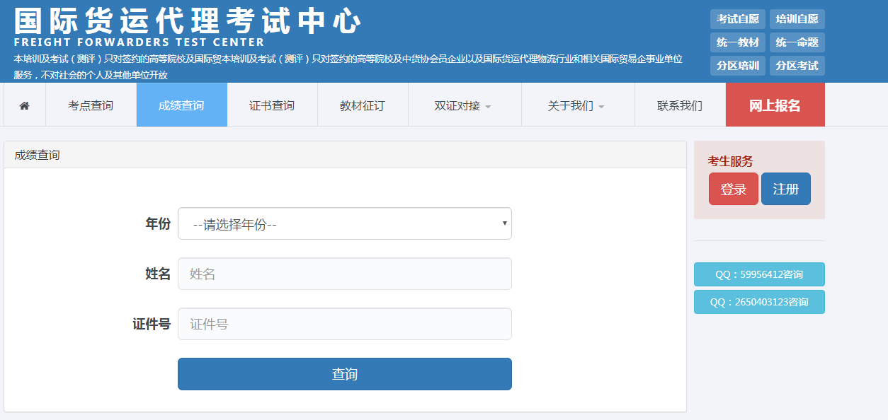Open the 考点查询 navigation tab
The width and height of the screenshot is (888, 420).
pyautogui.click(x=91, y=105)
